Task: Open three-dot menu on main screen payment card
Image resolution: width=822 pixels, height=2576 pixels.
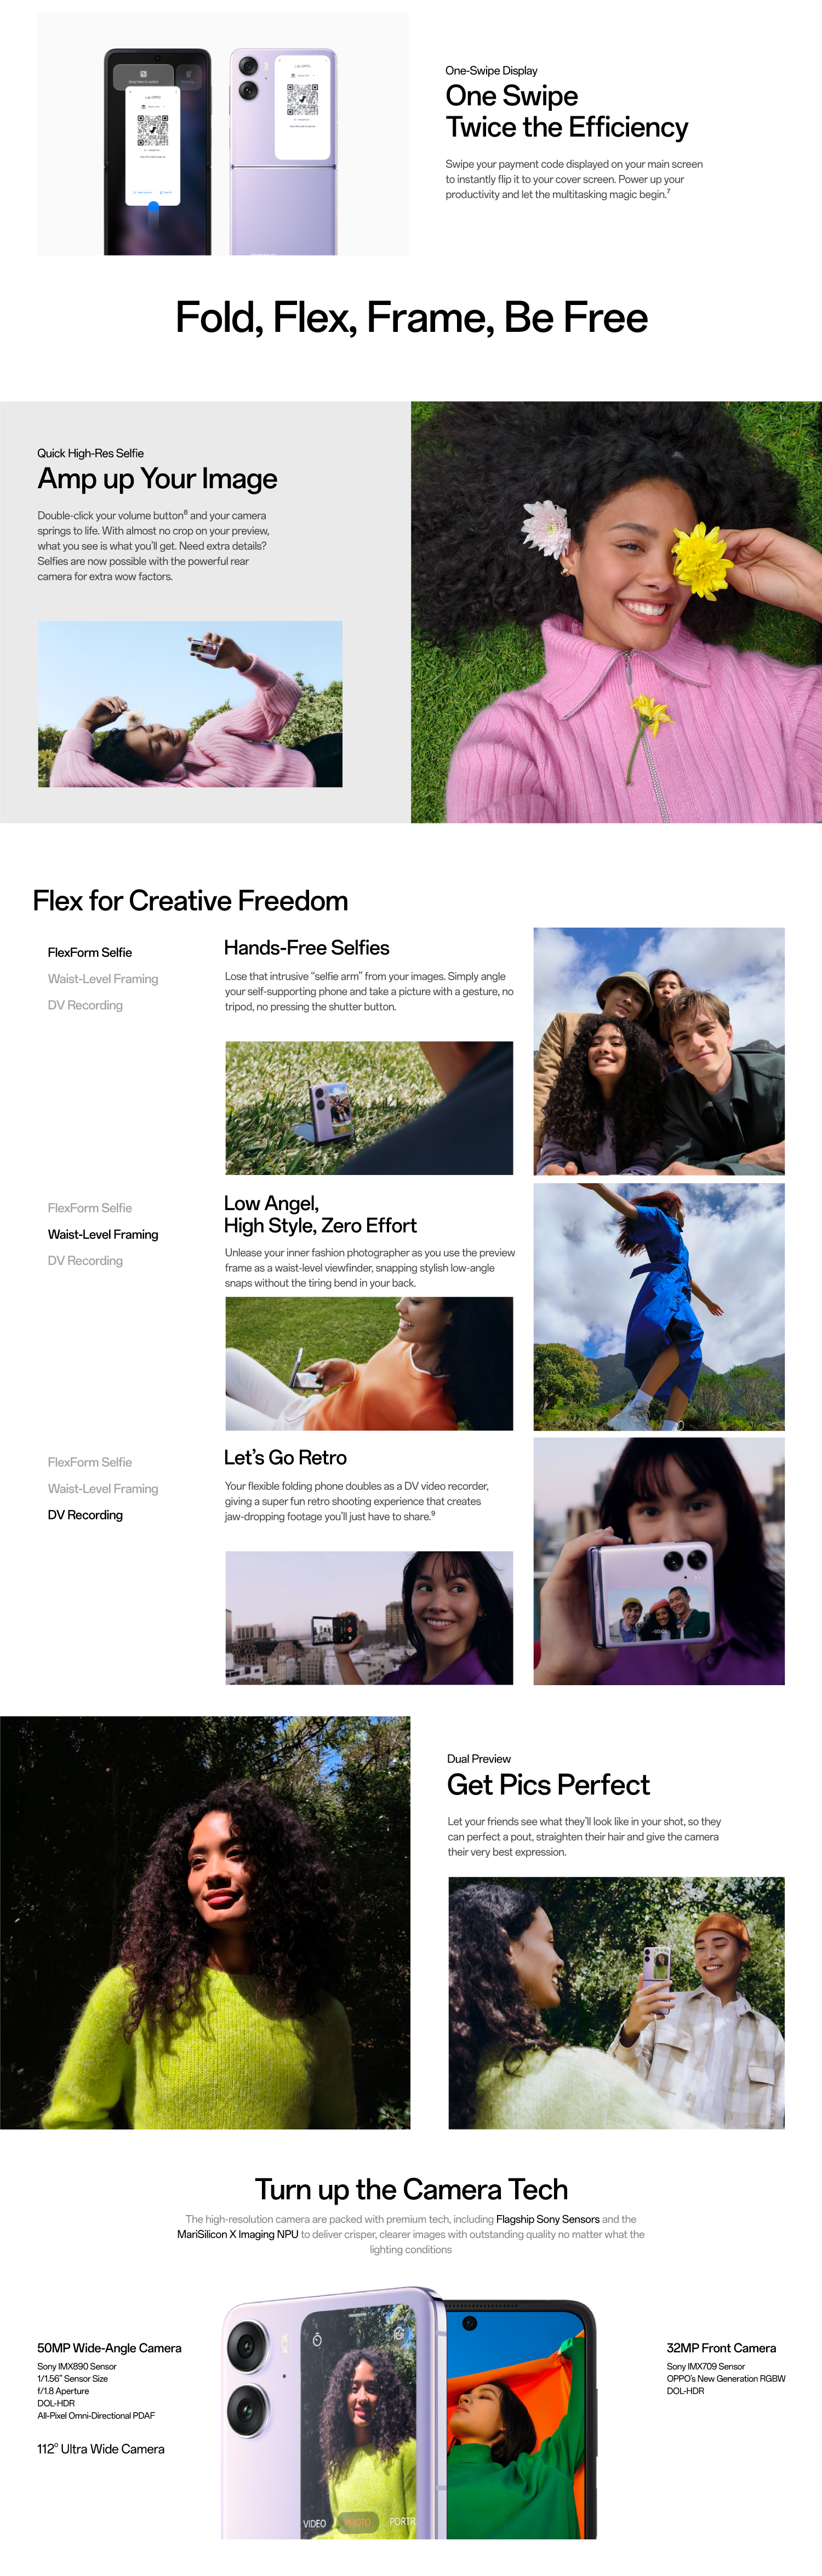Action: pos(177,92)
